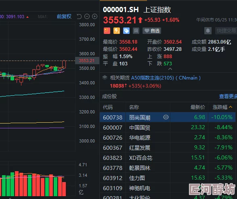
Task: Toggle the eye icon beside 丽尚国潮
Action: click(x=166, y=117)
